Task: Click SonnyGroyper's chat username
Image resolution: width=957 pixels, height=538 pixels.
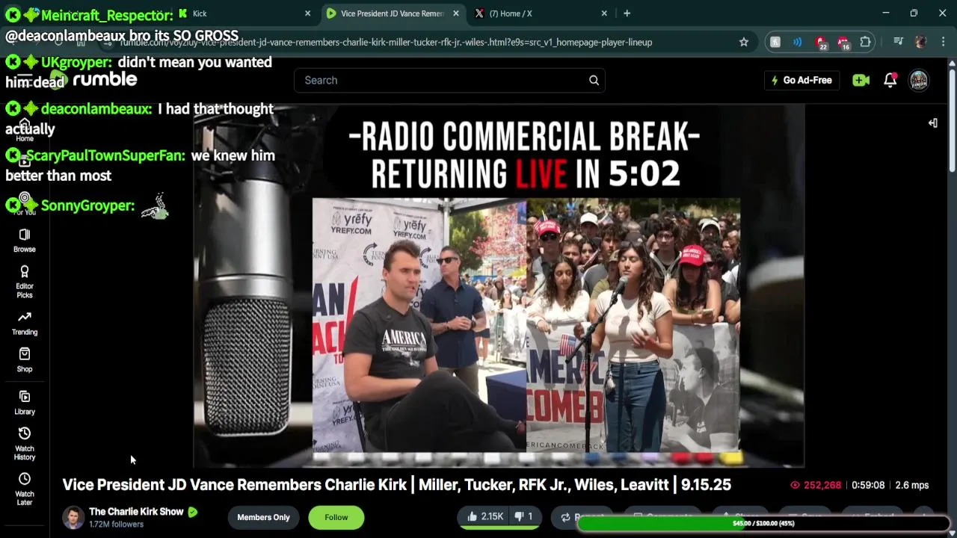Action: (x=87, y=205)
